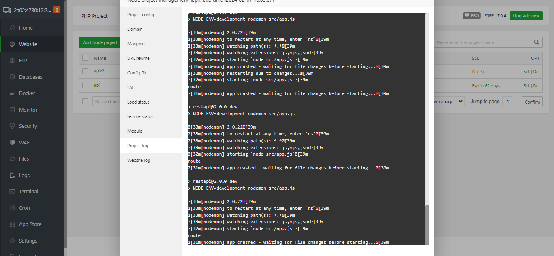Click the Website globe icon
Image resolution: width=554 pixels, height=256 pixels.
point(12,44)
